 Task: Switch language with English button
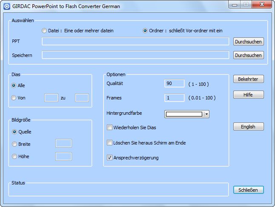(248, 126)
